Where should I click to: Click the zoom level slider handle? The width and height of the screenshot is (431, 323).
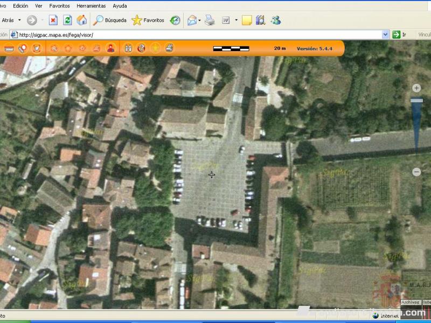[x=416, y=100]
